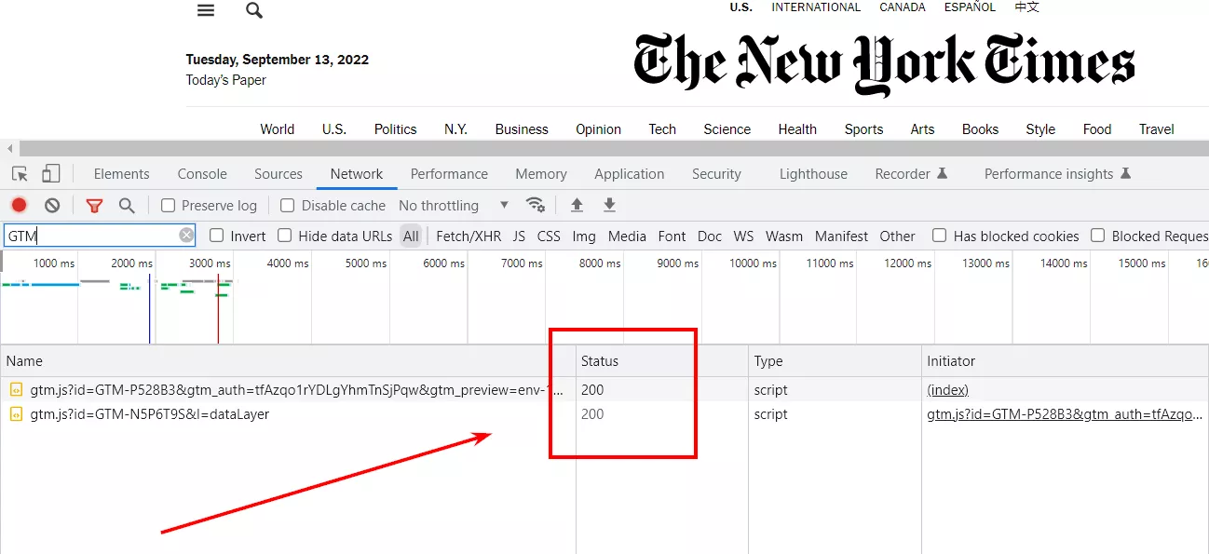Viewport: 1209px width, 554px height.
Task: Export HAR with the download icon
Action: 609,205
